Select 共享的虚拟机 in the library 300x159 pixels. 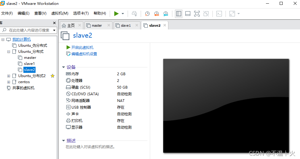point(23,88)
